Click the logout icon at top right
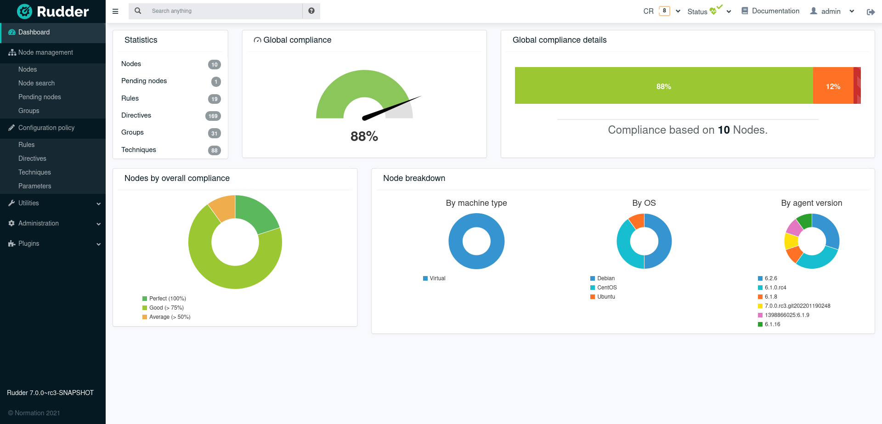This screenshot has height=424, width=882. [871, 12]
